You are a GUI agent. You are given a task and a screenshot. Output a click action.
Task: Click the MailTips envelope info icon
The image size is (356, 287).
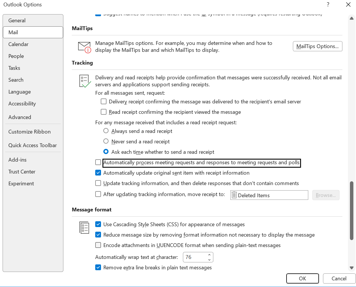(85, 47)
